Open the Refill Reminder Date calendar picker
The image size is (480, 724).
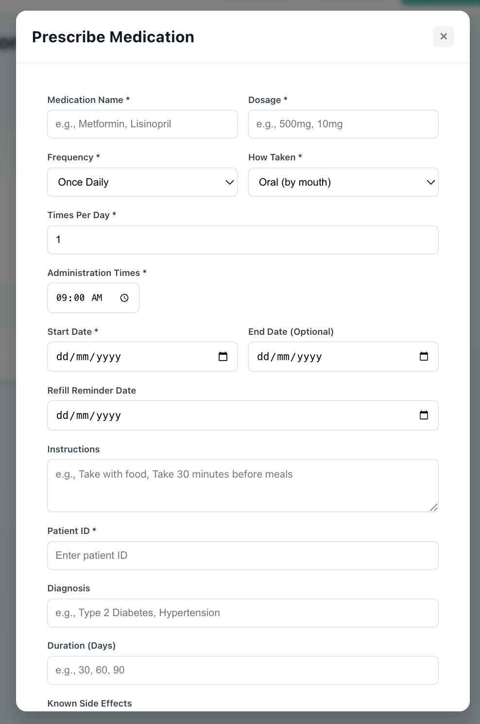pos(424,415)
